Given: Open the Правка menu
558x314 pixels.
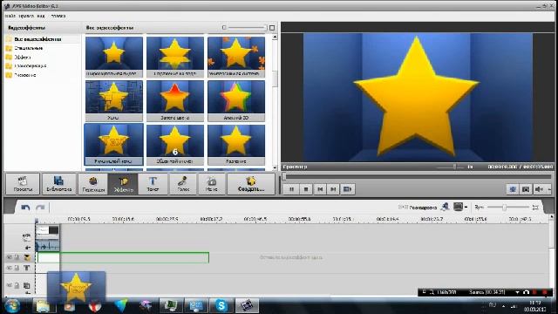Looking at the screenshot, I should click(26, 16).
